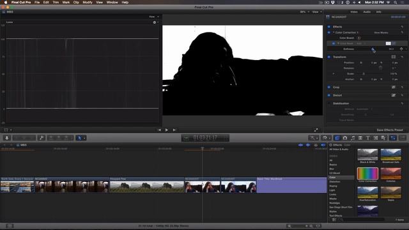
Task: Activate Crop onscreen controls icon
Action: 394,88
